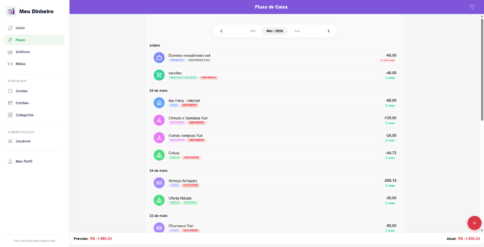484x247 pixels.
Task: Click TRABALHO tag on Dominio meudinheiro.net
Action: (177, 60)
